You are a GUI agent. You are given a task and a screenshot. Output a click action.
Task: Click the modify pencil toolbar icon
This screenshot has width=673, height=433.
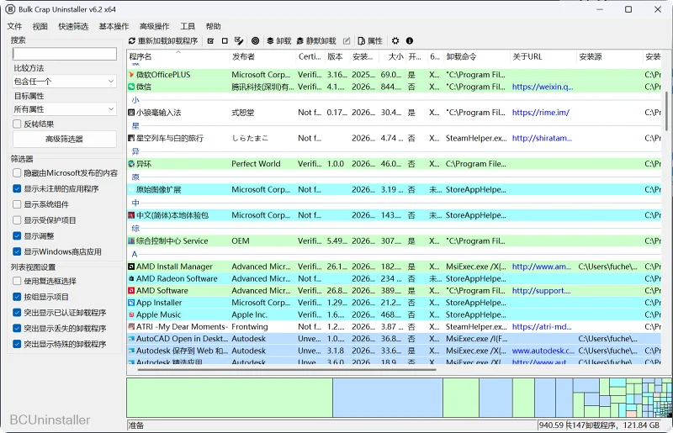[347, 40]
